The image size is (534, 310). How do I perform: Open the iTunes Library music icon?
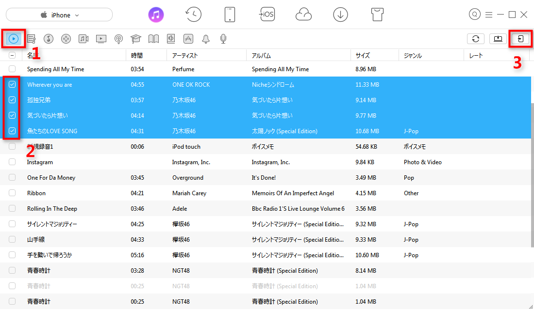156,15
